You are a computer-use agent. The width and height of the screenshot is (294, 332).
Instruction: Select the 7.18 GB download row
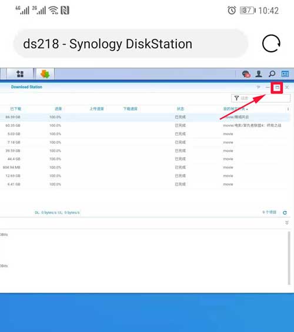point(145,142)
